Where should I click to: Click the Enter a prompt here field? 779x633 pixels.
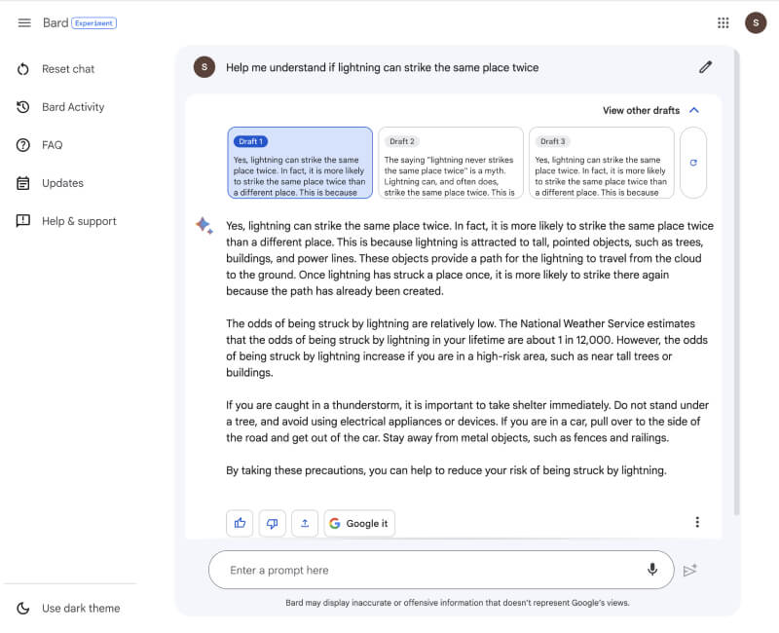[x=428, y=571]
